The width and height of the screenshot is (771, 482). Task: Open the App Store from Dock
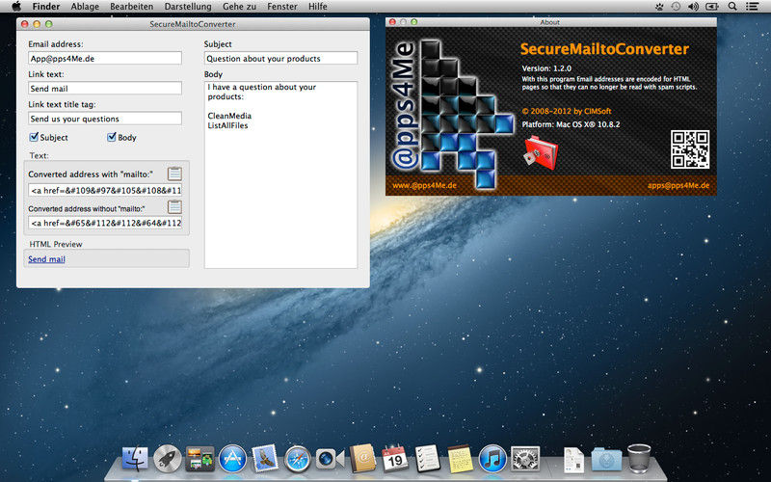(232, 459)
